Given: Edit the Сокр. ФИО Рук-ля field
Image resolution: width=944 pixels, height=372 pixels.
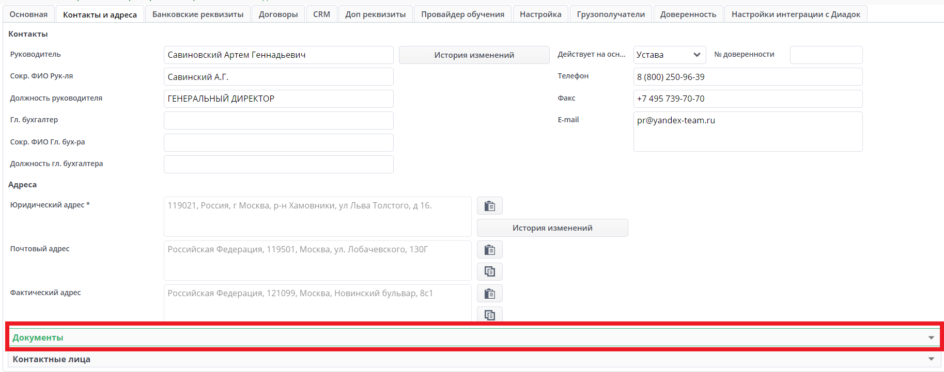Looking at the screenshot, I should click(278, 77).
